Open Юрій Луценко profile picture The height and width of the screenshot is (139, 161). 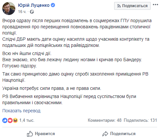pos(9,8)
